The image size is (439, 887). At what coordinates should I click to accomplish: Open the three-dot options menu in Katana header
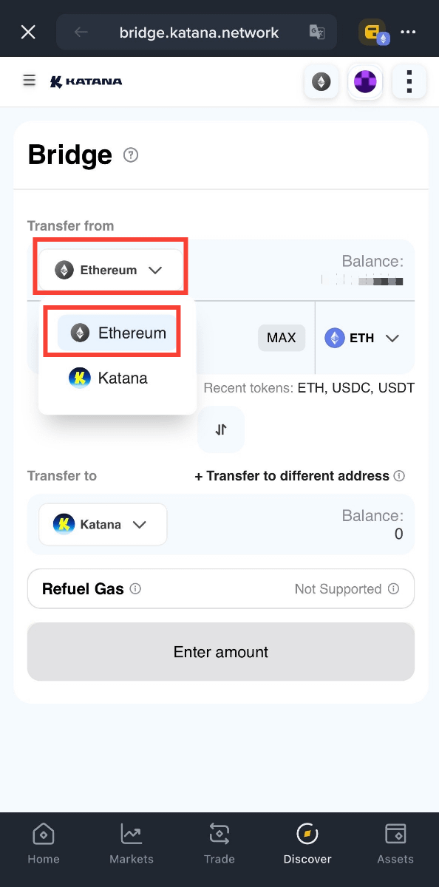(x=409, y=81)
